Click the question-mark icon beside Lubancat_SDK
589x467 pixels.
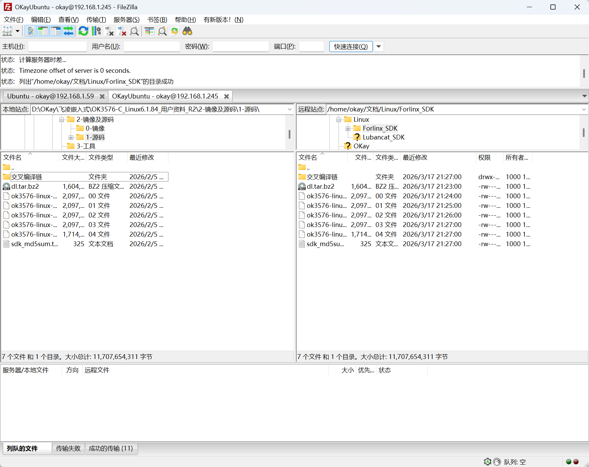(x=357, y=137)
